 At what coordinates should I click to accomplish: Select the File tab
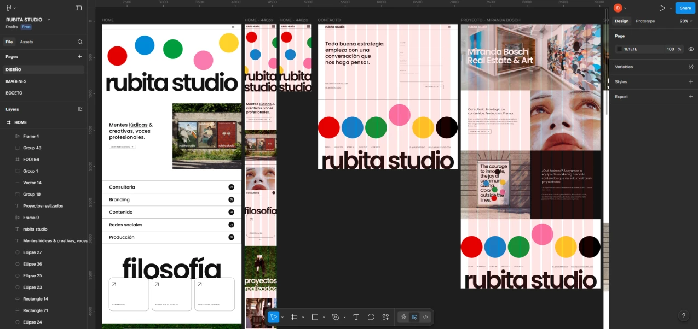tap(9, 42)
